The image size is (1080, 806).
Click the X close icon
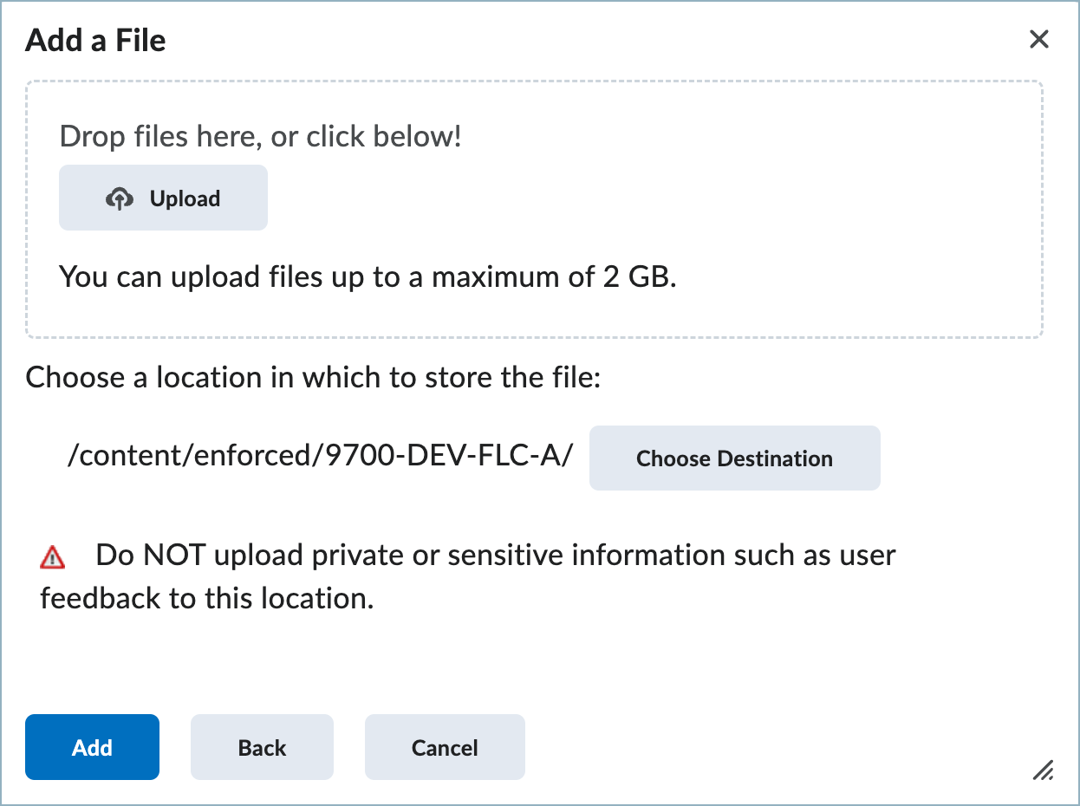tap(1038, 39)
